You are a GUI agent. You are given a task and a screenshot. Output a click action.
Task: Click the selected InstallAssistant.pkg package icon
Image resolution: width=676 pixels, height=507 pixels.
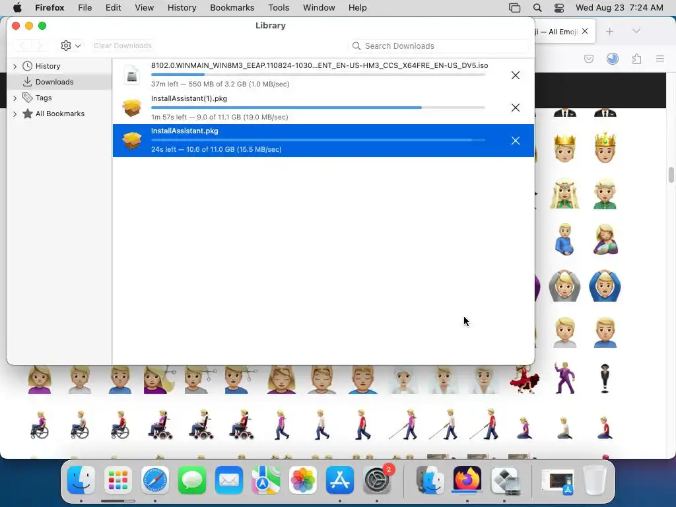tap(132, 141)
